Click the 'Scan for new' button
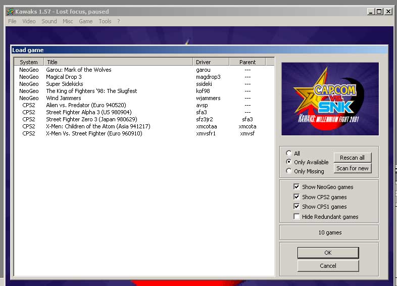Screen dimensions: 397x286 coord(353,168)
